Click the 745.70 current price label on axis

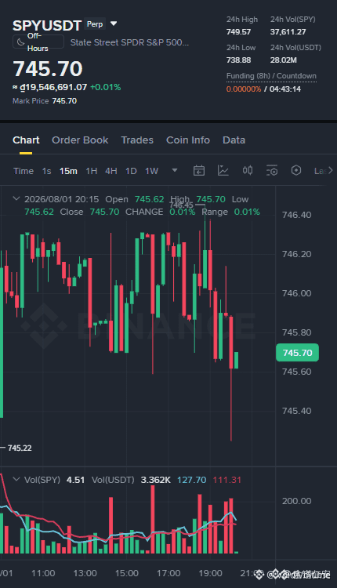click(x=297, y=353)
